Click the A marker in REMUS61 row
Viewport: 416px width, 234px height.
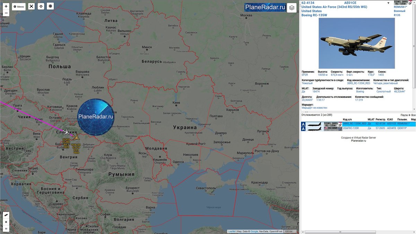coord(303,124)
